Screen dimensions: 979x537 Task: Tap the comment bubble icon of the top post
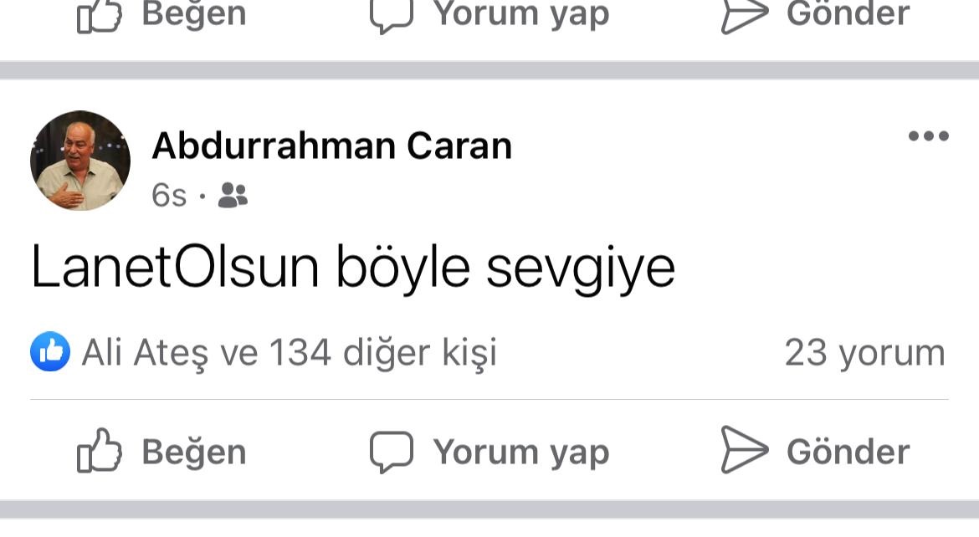pyautogui.click(x=392, y=17)
